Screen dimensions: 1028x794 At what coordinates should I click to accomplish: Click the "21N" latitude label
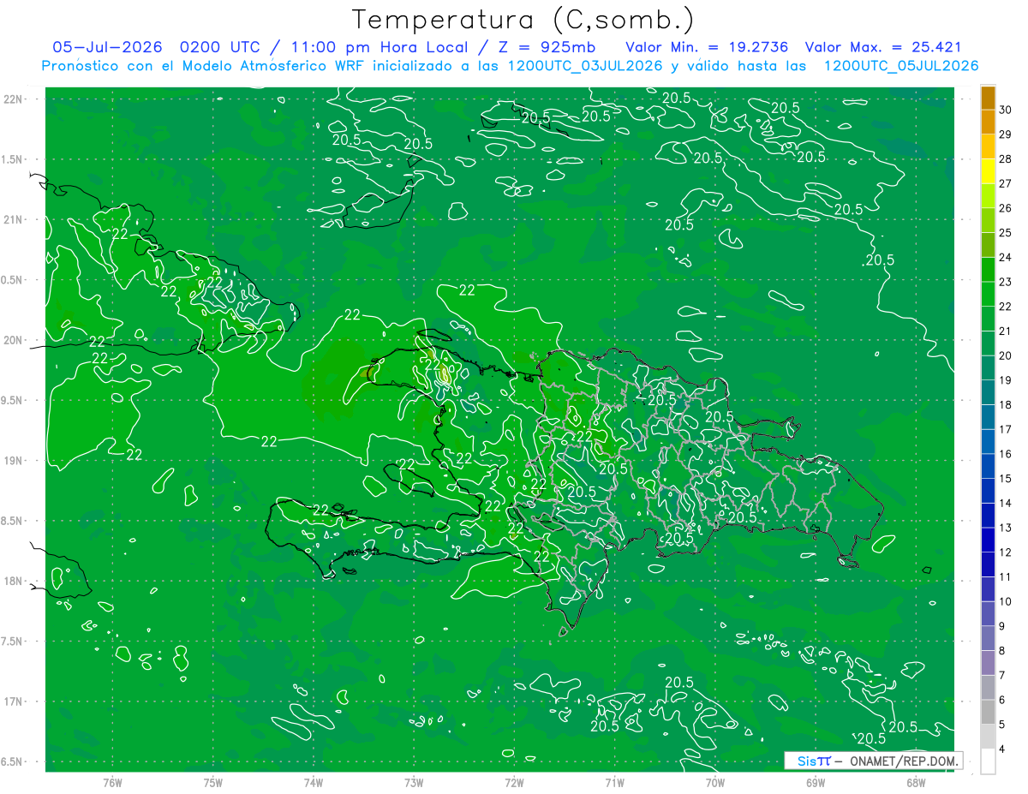(x=15, y=219)
